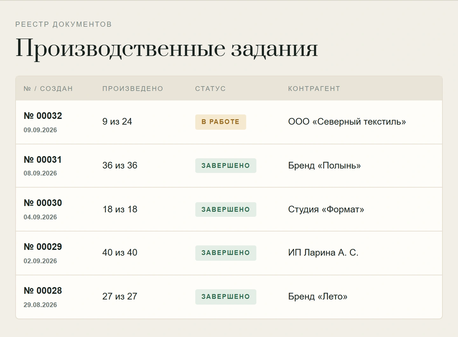Click «Завершено» badge for № 00031
The height and width of the screenshot is (337, 458).
[x=226, y=166]
